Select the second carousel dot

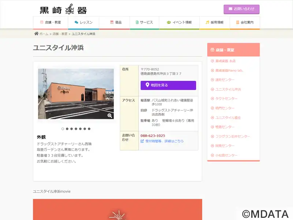pyautogui.click(x=67, y=129)
